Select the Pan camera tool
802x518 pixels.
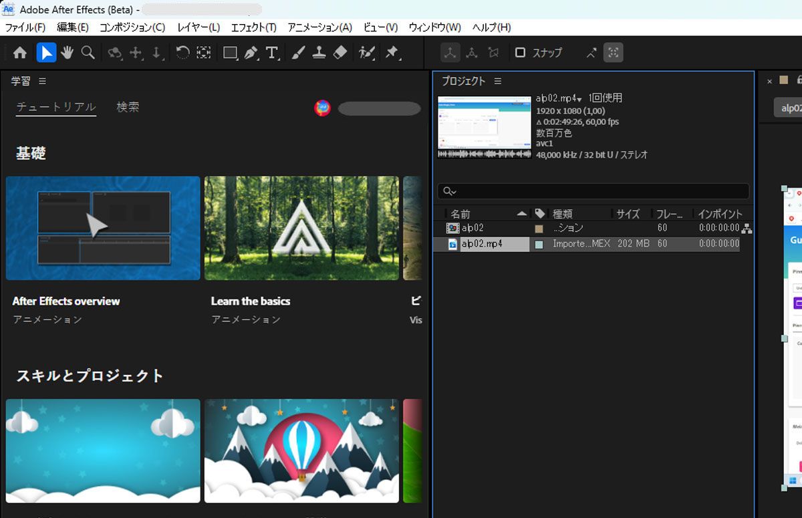[x=136, y=52]
